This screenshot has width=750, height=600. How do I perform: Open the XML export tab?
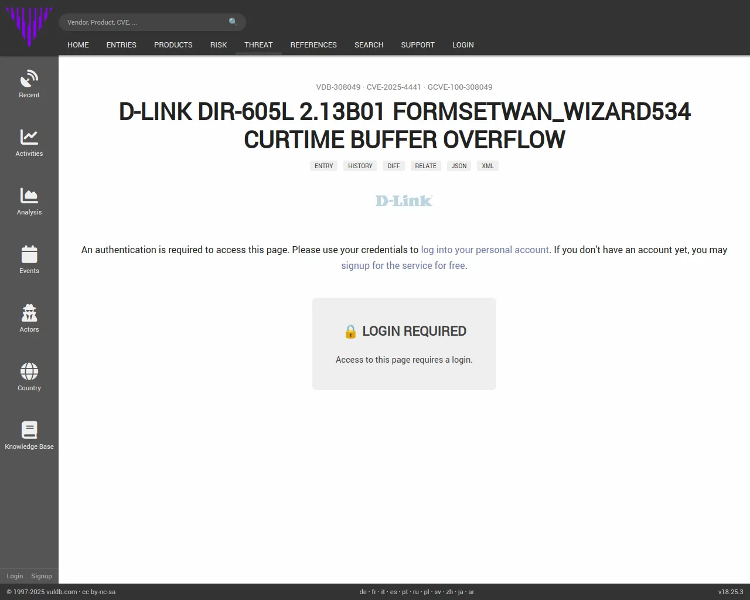point(488,166)
